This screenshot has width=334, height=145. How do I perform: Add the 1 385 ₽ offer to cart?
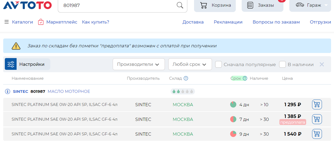point(317,119)
